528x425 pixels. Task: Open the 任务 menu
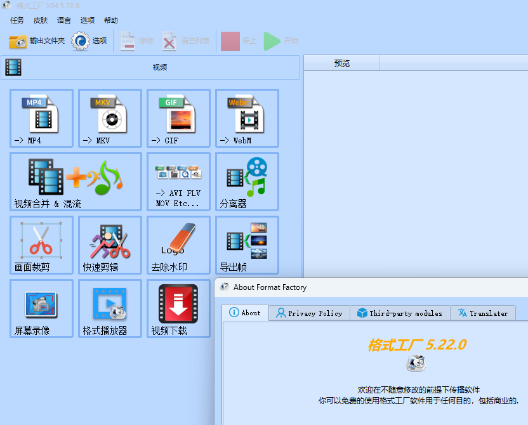click(17, 20)
